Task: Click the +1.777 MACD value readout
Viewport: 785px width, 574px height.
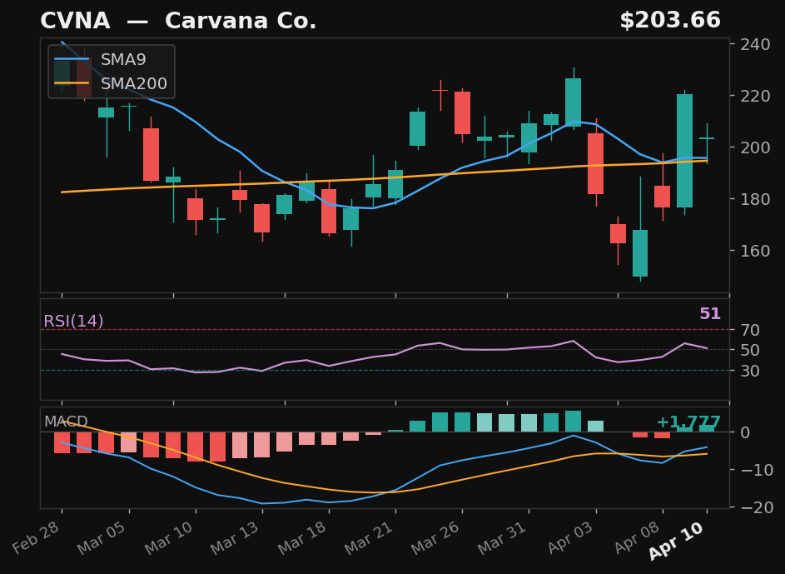Action: pyautogui.click(x=688, y=422)
